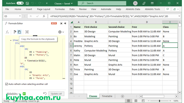Screen dimensions: 184x103
Task: Open the Ribbon Display Options icon
Action: (x=152, y=3)
